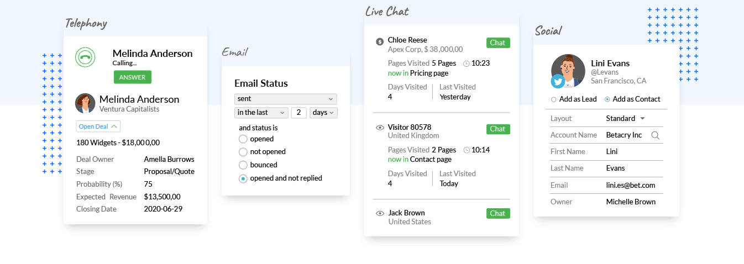Select the 'not opened' status option
The height and width of the screenshot is (264, 744).
point(243,152)
